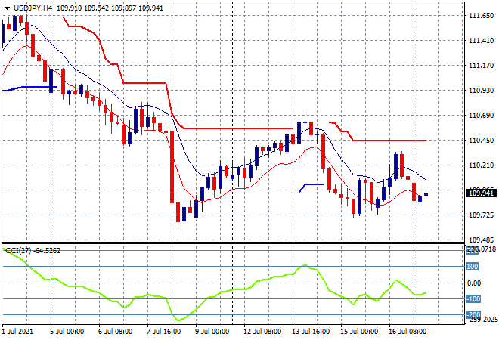
Task: Click the 13 Jul 16:00 time label
Action: click(x=311, y=332)
